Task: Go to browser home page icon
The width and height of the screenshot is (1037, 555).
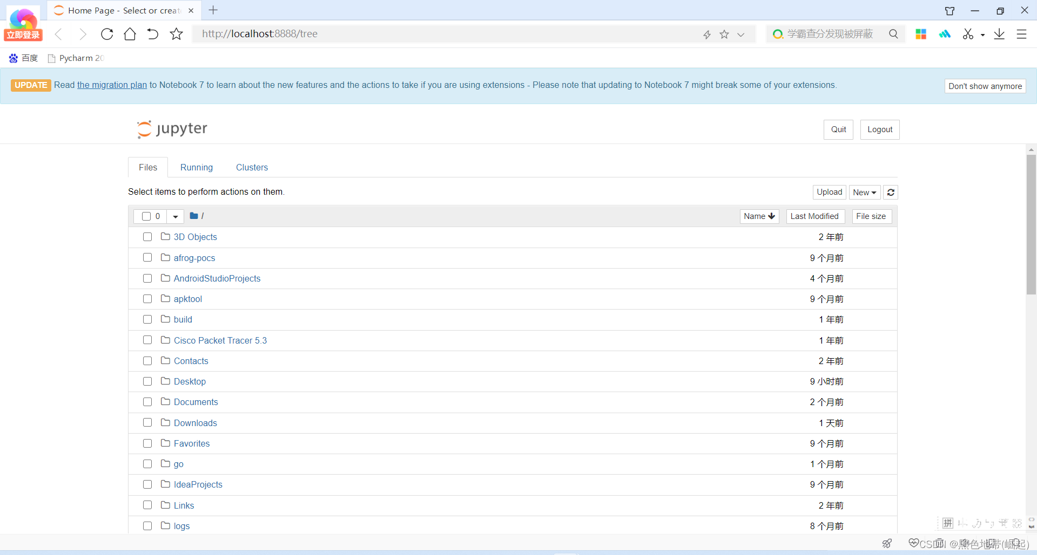Action: point(130,34)
